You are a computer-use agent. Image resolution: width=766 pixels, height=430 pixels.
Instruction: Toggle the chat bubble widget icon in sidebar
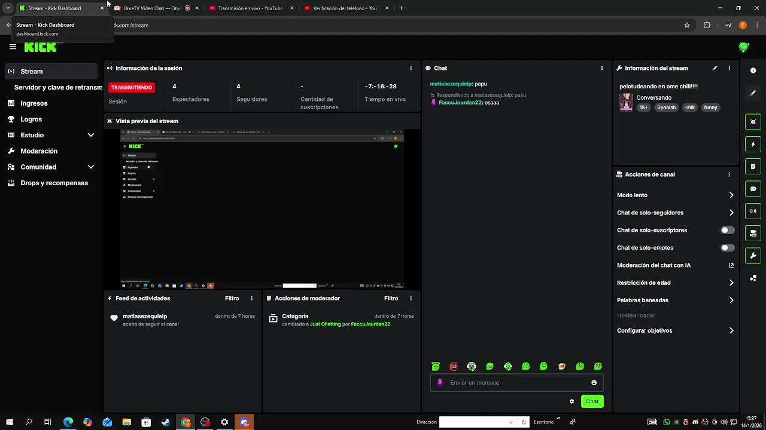(753, 189)
